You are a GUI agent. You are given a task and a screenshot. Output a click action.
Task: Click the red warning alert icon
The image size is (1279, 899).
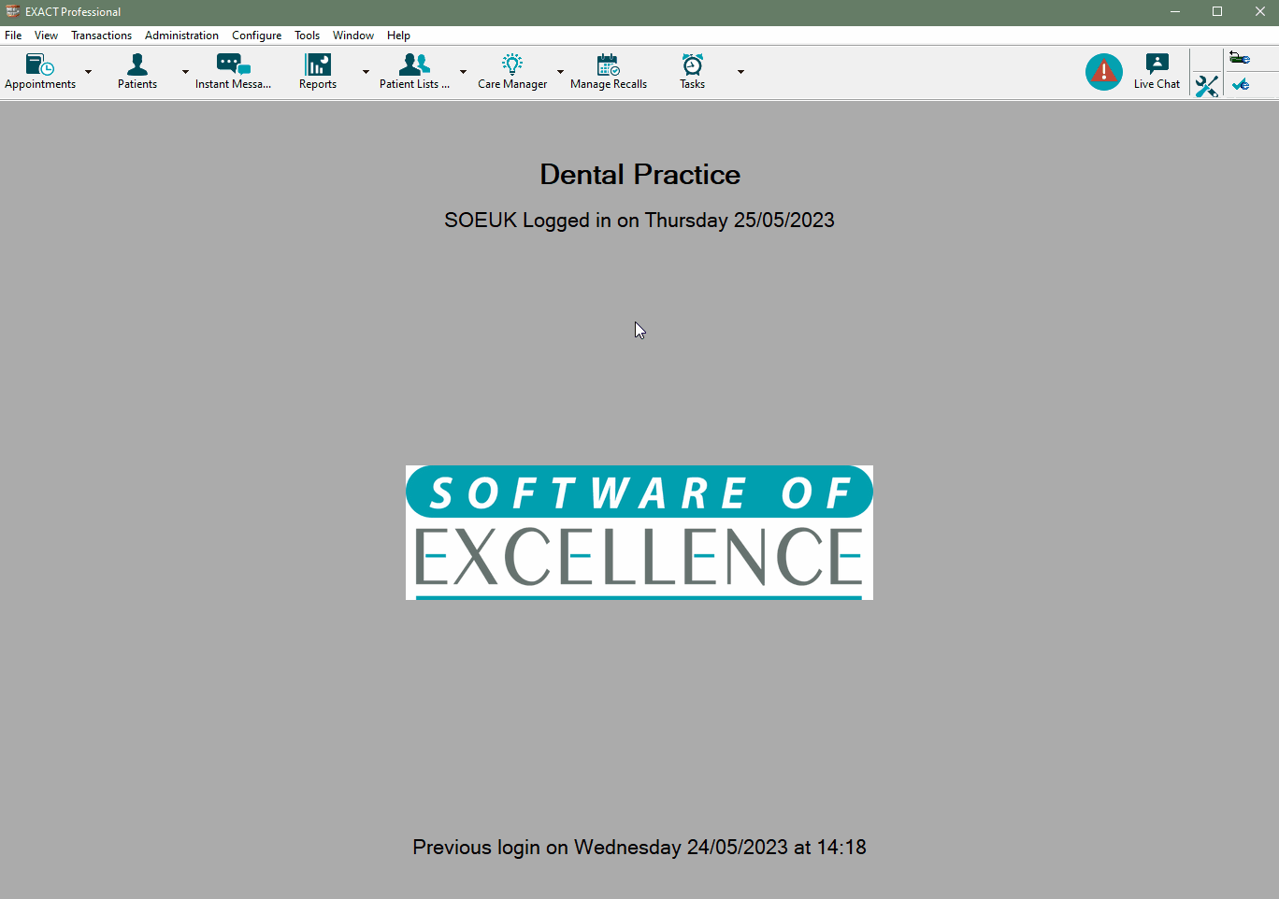point(1104,72)
